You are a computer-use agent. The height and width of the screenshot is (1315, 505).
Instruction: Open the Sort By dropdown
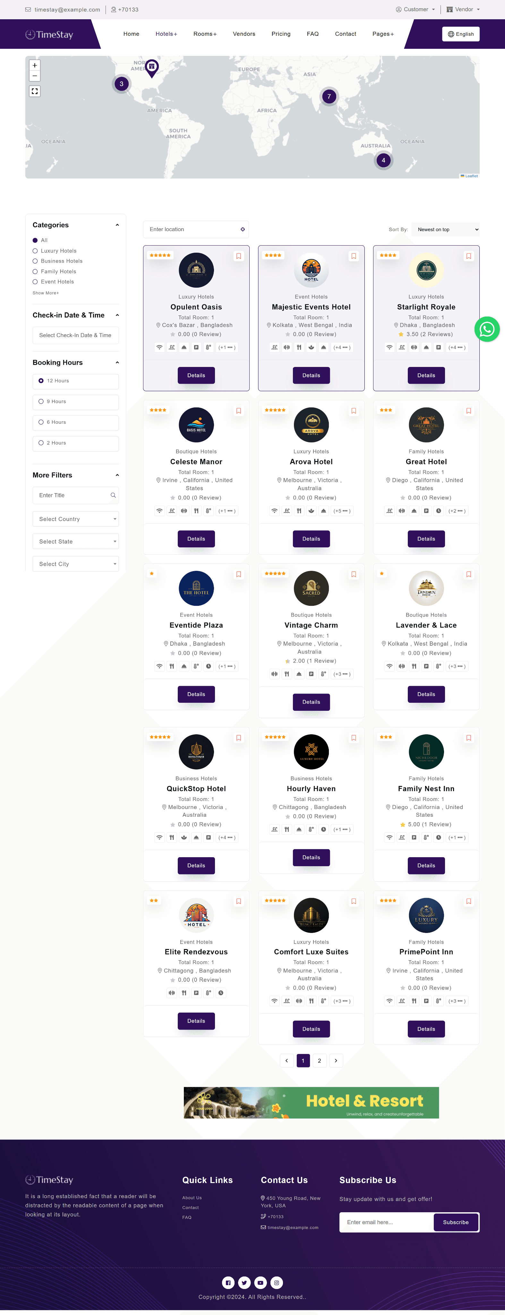tap(445, 230)
